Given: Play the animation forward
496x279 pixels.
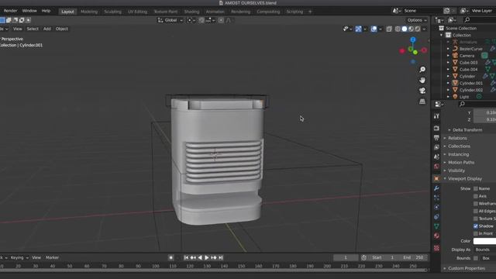Looking at the screenshot, I should (207, 258).
